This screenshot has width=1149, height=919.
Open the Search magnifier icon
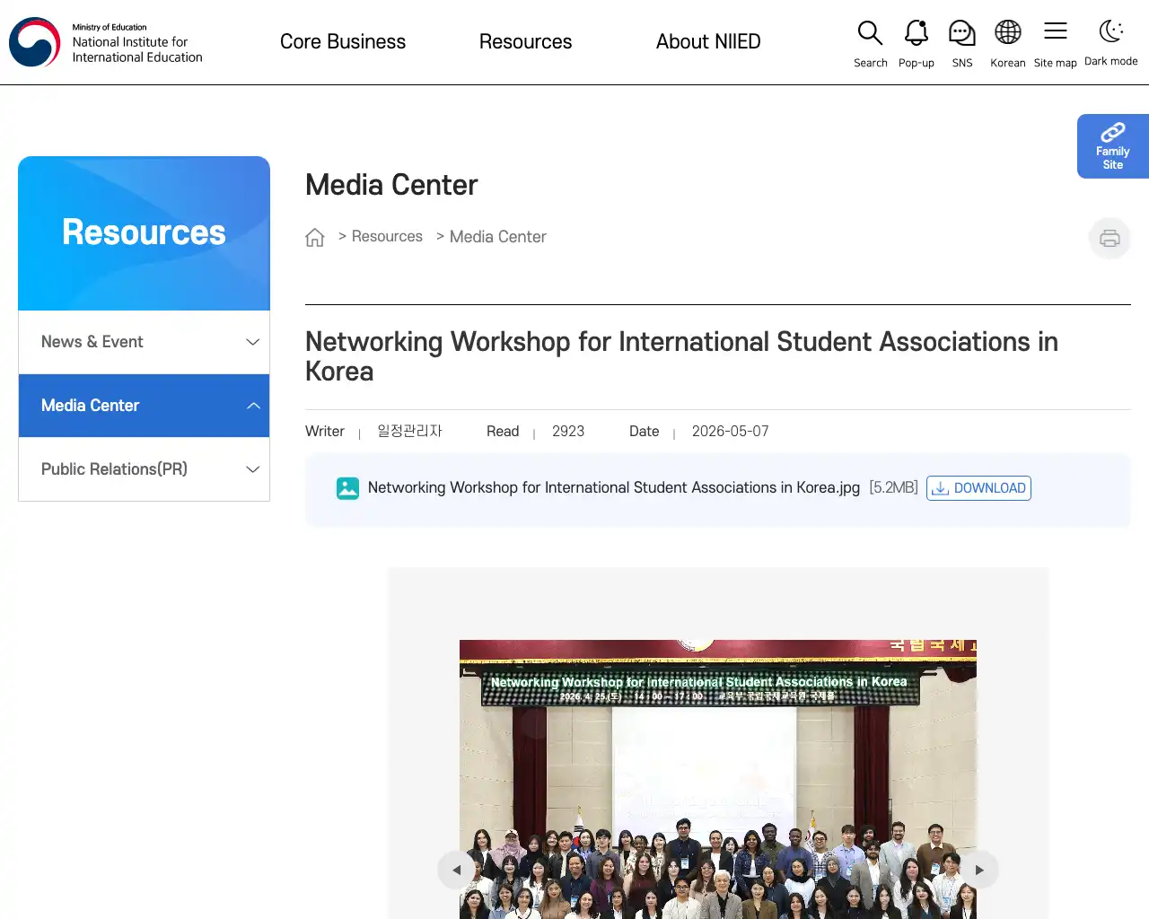(870, 33)
